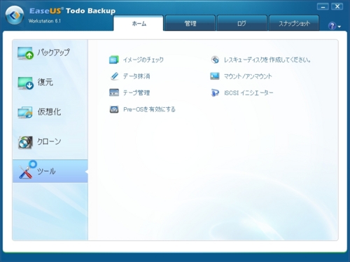Click the イメージのチェック icon
Screen dimensions: 350x262
pyautogui.click(x=114, y=60)
